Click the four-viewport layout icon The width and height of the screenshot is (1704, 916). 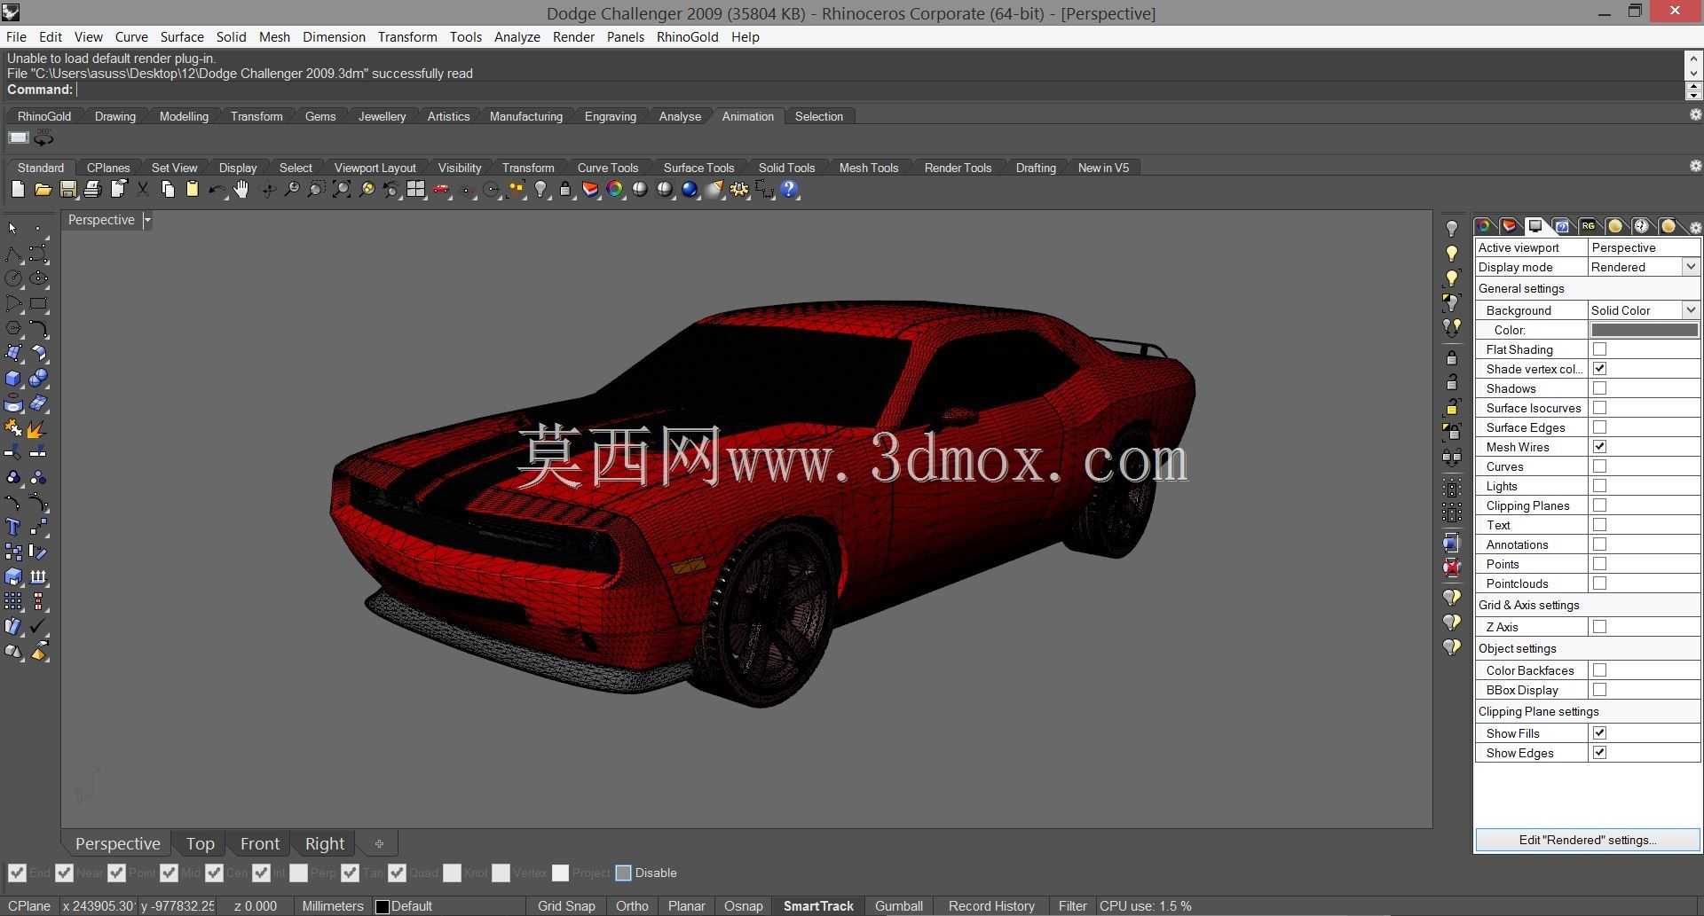(x=415, y=190)
